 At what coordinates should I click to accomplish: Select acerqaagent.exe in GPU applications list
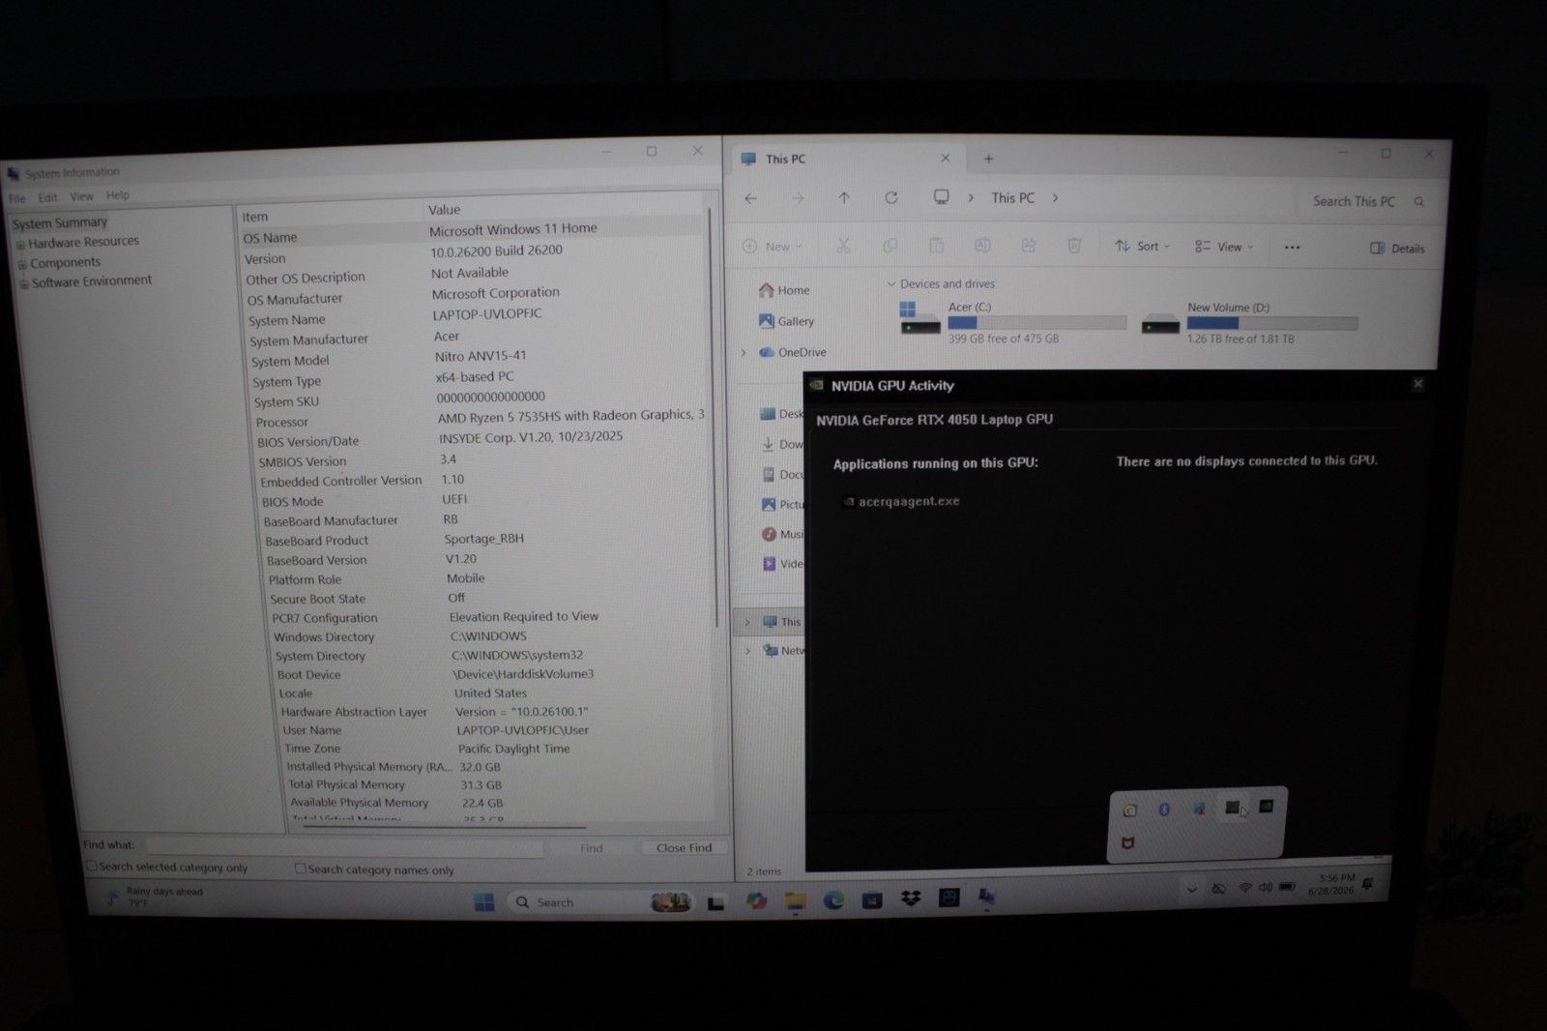point(901,501)
